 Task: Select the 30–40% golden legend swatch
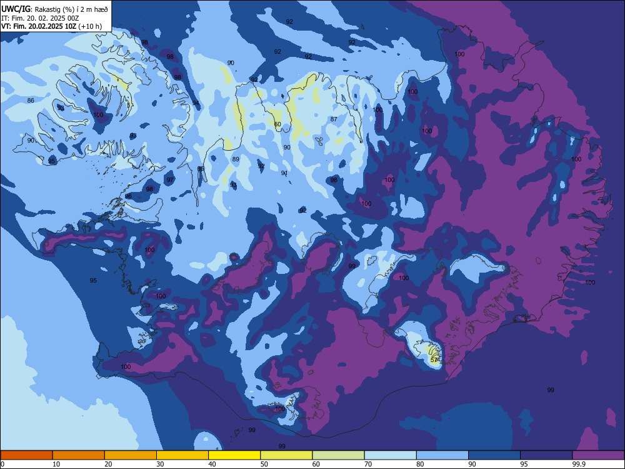pyautogui.click(x=182, y=455)
